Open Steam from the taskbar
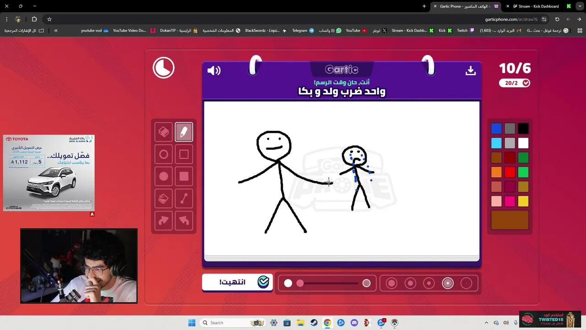The height and width of the screenshot is (330, 586). (314, 323)
